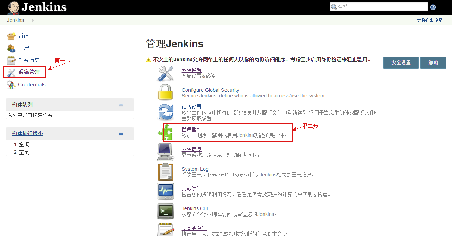Screen dimensions: 452x236
Task: Click the 系统设置 wrench screwdriver icon
Action: click(x=165, y=73)
